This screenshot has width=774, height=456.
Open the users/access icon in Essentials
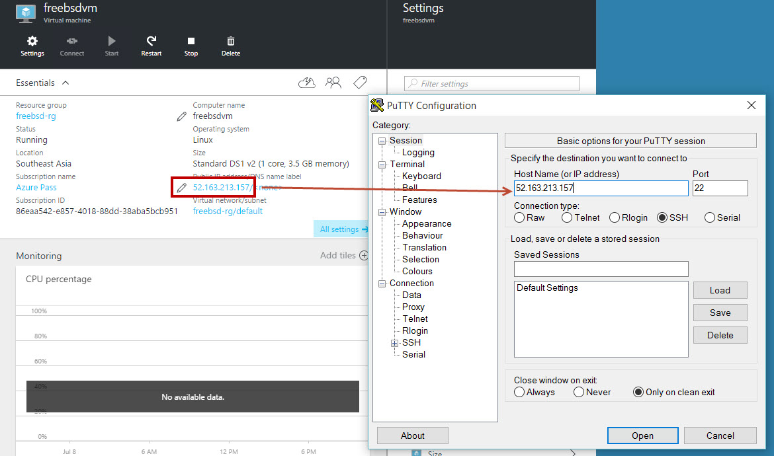333,83
